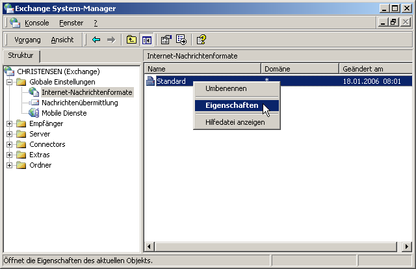Choose Eigenschaften in context menu

(237, 105)
